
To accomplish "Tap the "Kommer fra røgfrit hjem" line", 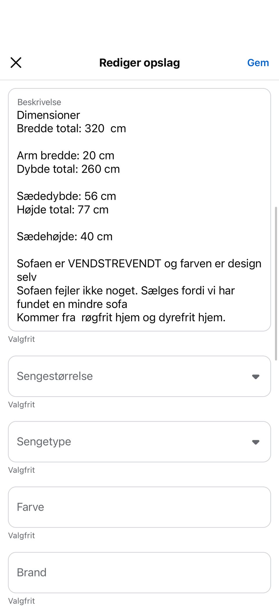I will coord(121,318).
